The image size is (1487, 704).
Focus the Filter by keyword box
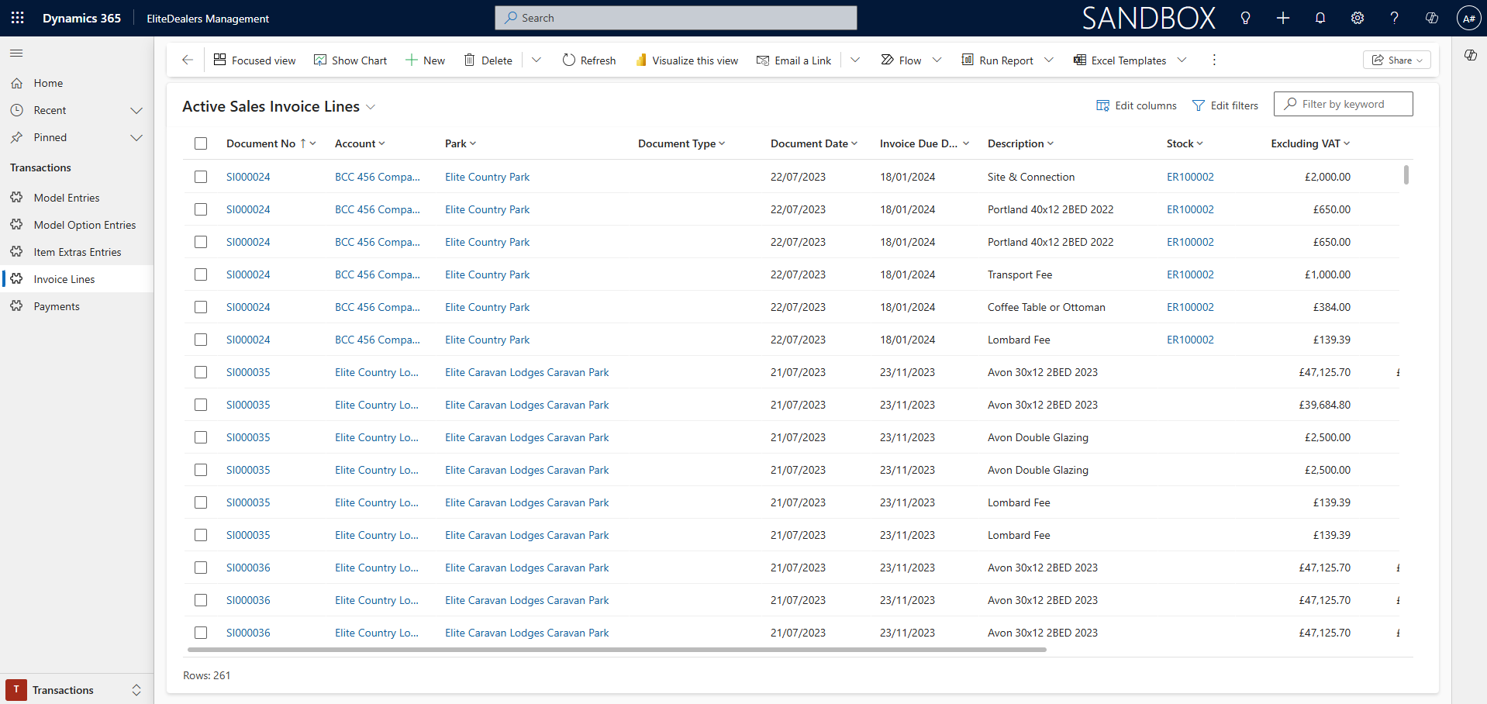pyautogui.click(x=1343, y=104)
